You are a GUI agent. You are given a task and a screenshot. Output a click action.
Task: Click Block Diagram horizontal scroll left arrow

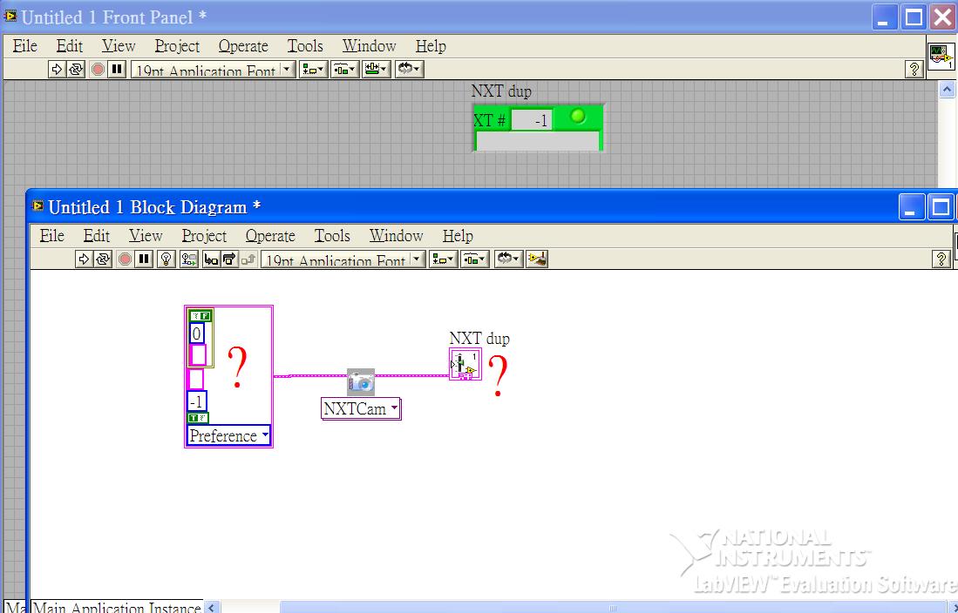[x=212, y=608]
